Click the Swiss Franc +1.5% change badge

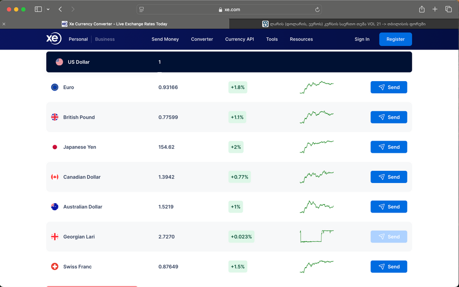click(238, 266)
